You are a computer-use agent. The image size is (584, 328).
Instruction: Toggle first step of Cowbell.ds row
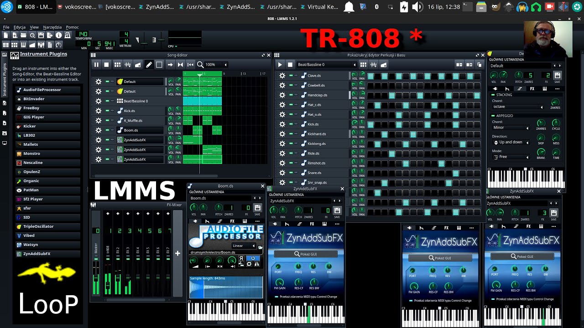pyautogui.click(x=370, y=85)
